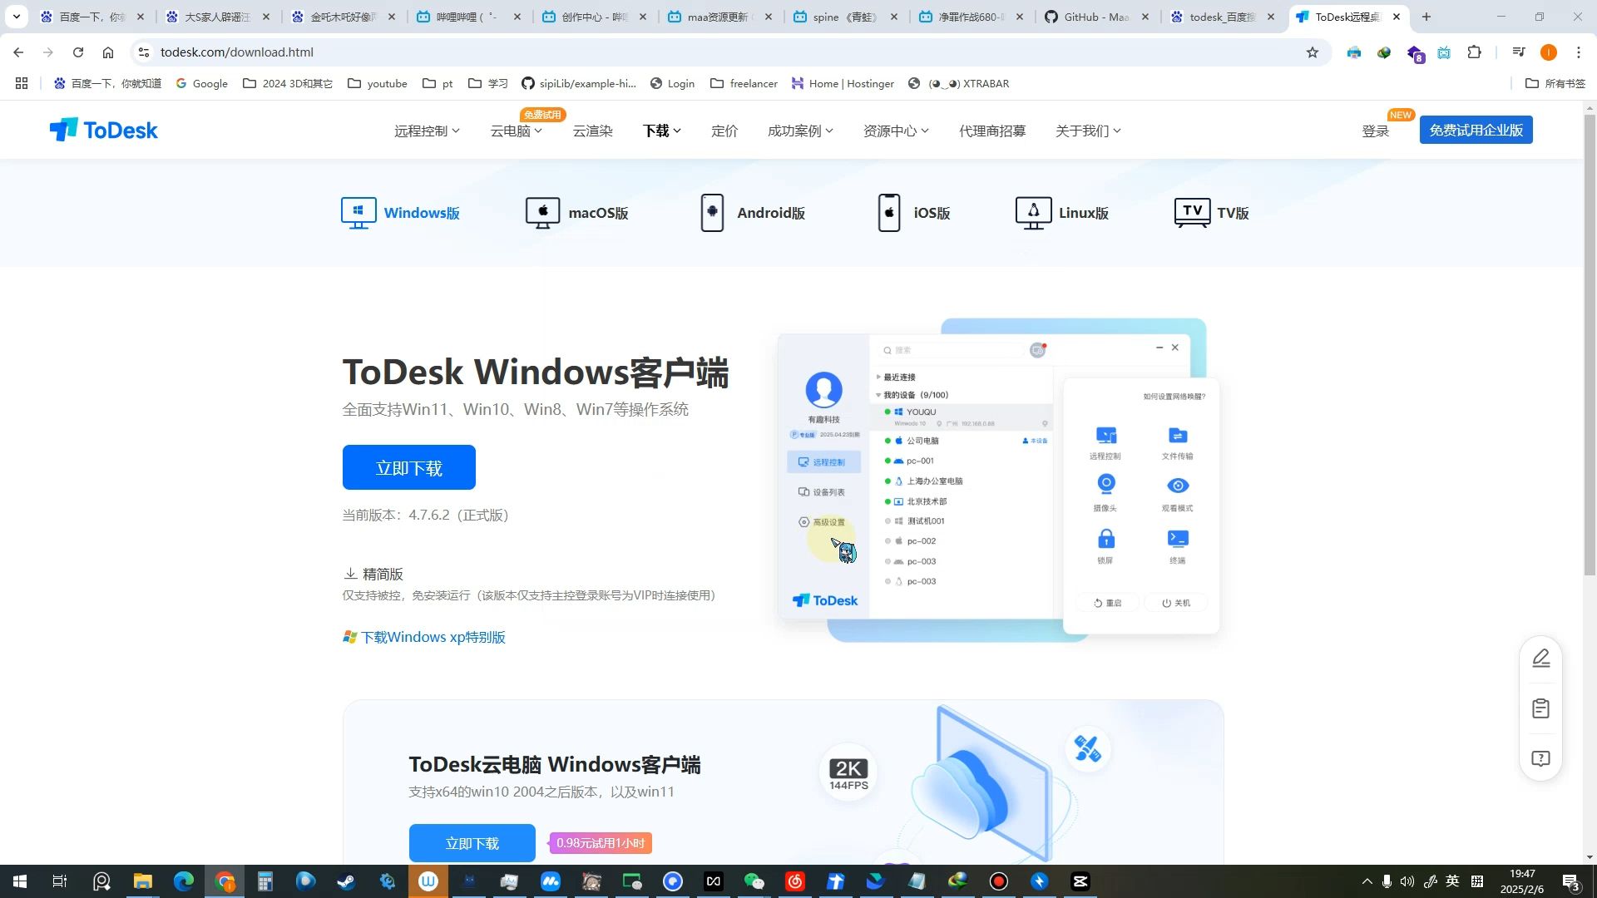Open Chrome menu three dots
The height and width of the screenshot is (898, 1597).
1578,52
